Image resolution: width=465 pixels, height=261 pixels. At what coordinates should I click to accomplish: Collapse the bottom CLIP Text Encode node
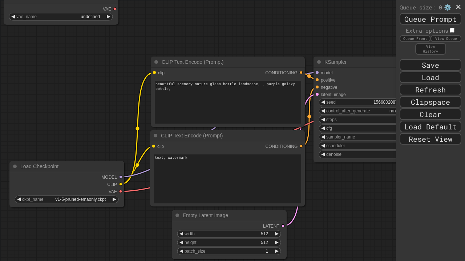click(x=155, y=136)
